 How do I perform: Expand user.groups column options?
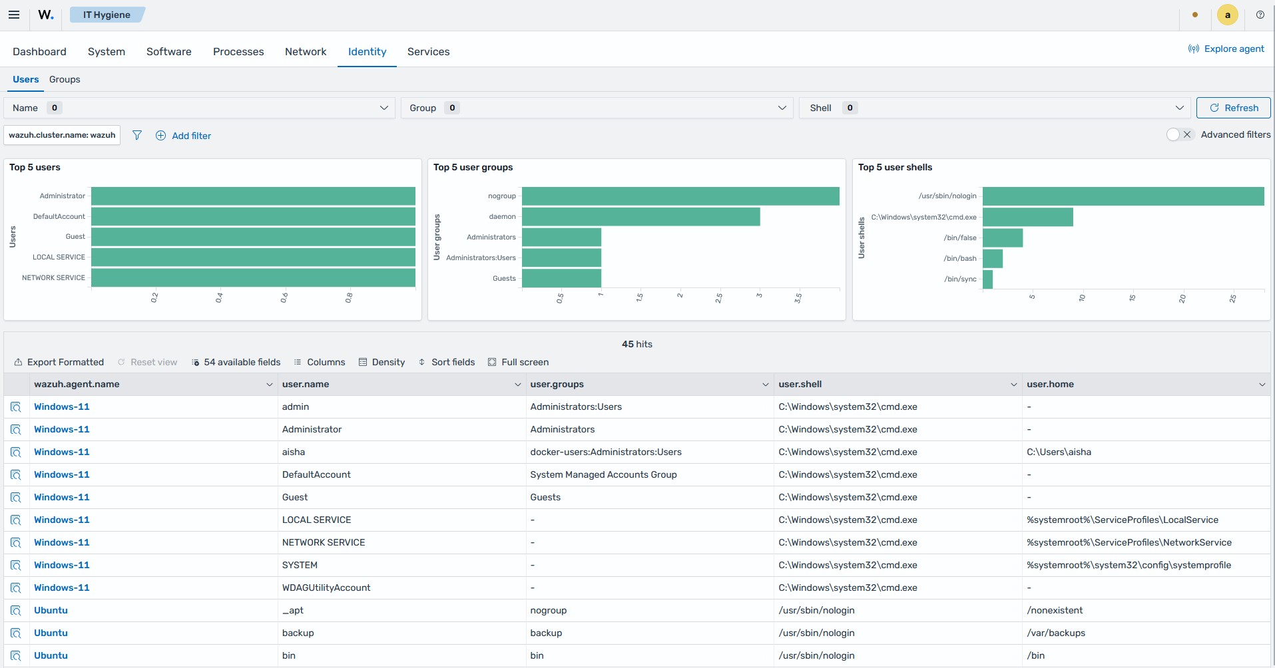pyautogui.click(x=765, y=385)
